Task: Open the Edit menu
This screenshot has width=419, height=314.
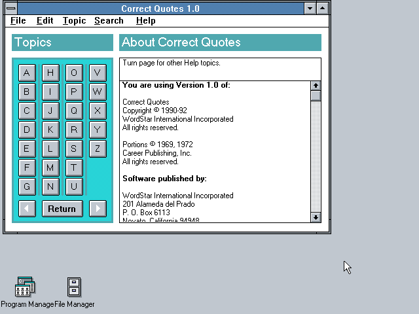Action: pos(45,20)
